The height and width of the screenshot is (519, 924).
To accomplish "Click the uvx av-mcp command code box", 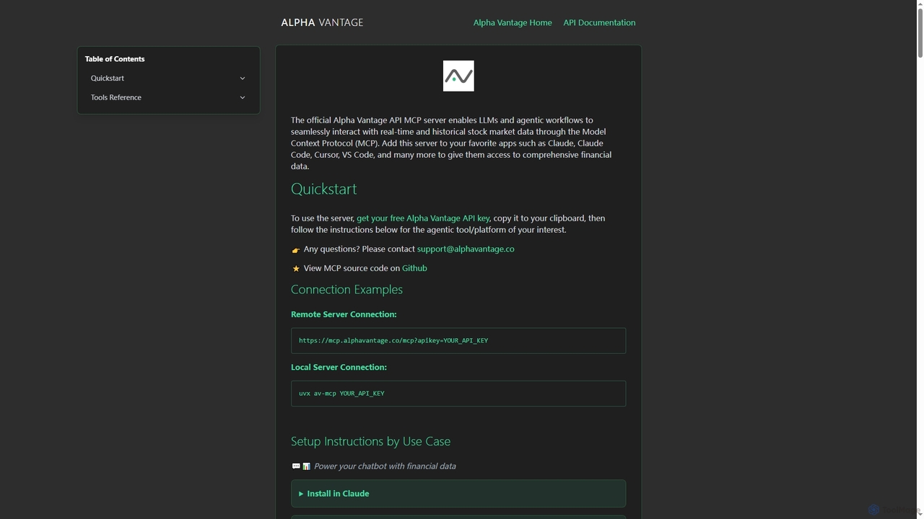I will tap(458, 394).
